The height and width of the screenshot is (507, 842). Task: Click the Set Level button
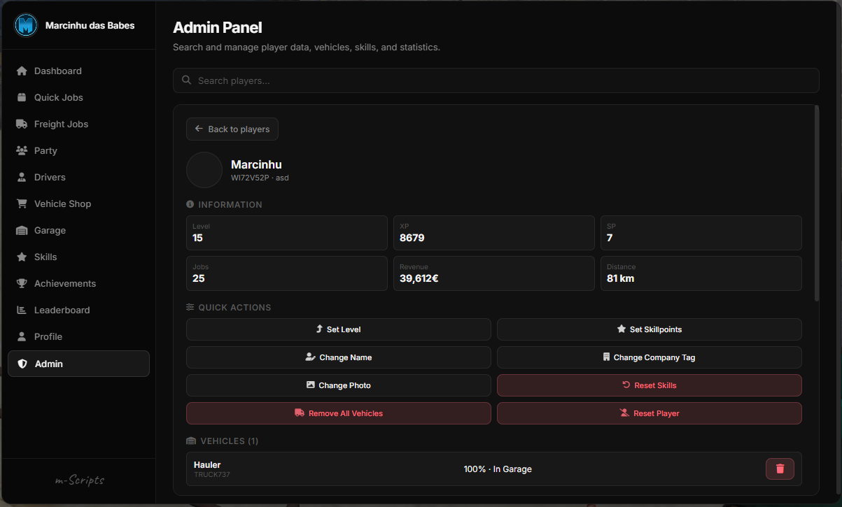click(339, 329)
